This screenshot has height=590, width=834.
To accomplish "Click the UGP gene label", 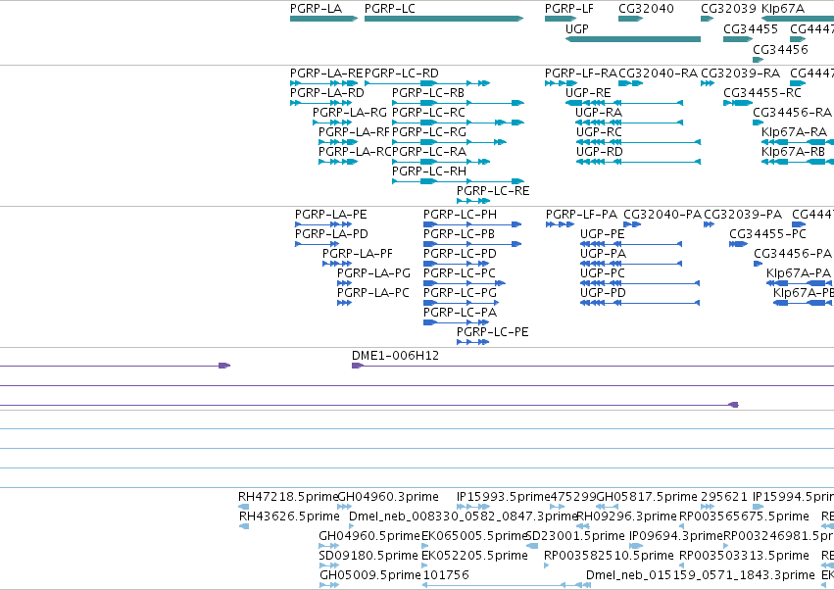I will point(576,28).
